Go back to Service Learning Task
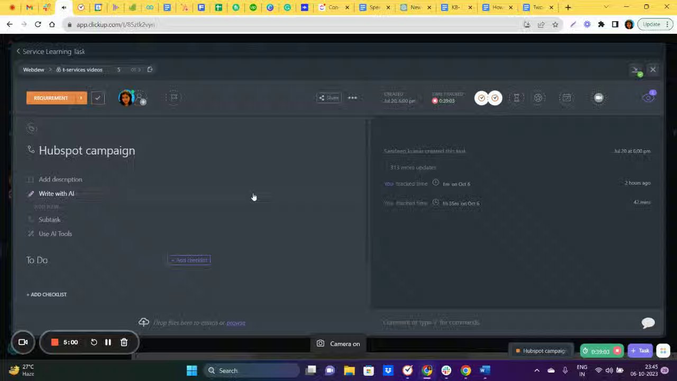 (x=50, y=51)
